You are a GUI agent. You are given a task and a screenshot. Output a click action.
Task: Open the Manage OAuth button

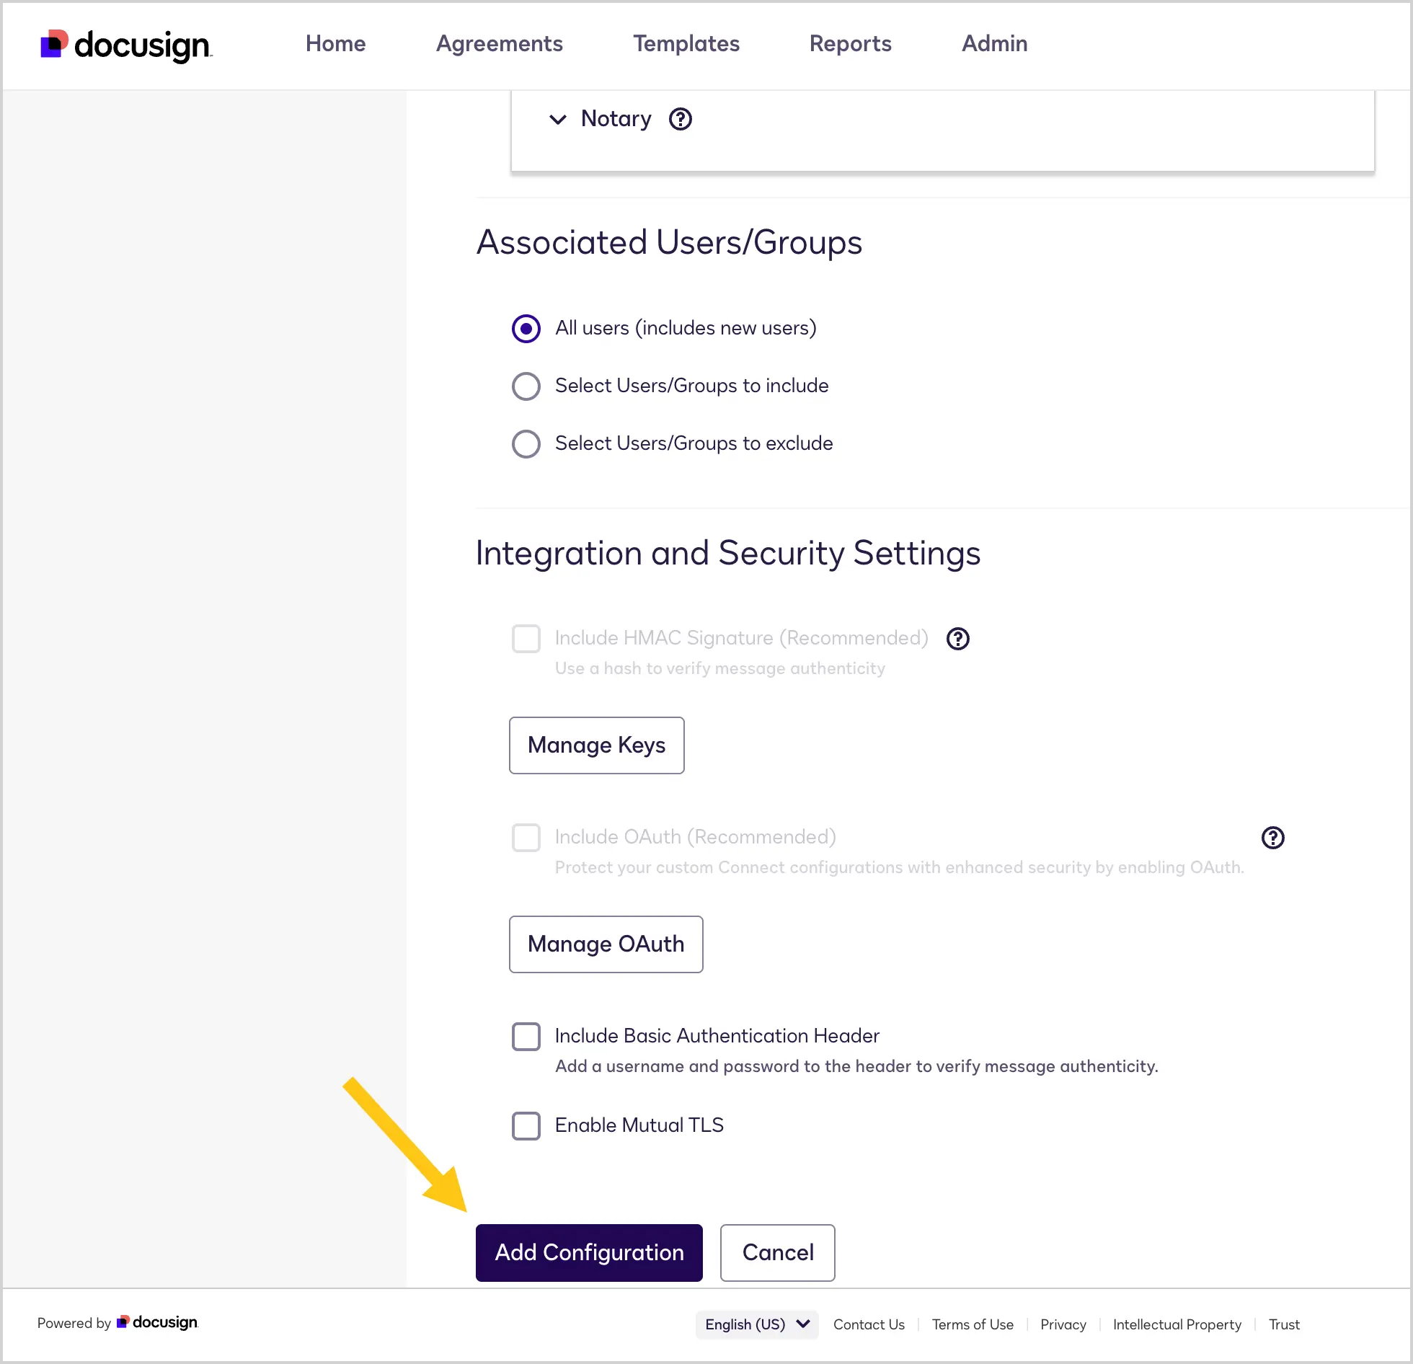pyautogui.click(x=606, y=944)
